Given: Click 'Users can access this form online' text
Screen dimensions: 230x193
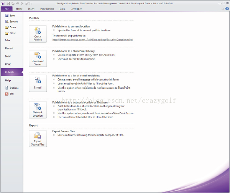Looking at the screenshot, I should pos(76,59).
